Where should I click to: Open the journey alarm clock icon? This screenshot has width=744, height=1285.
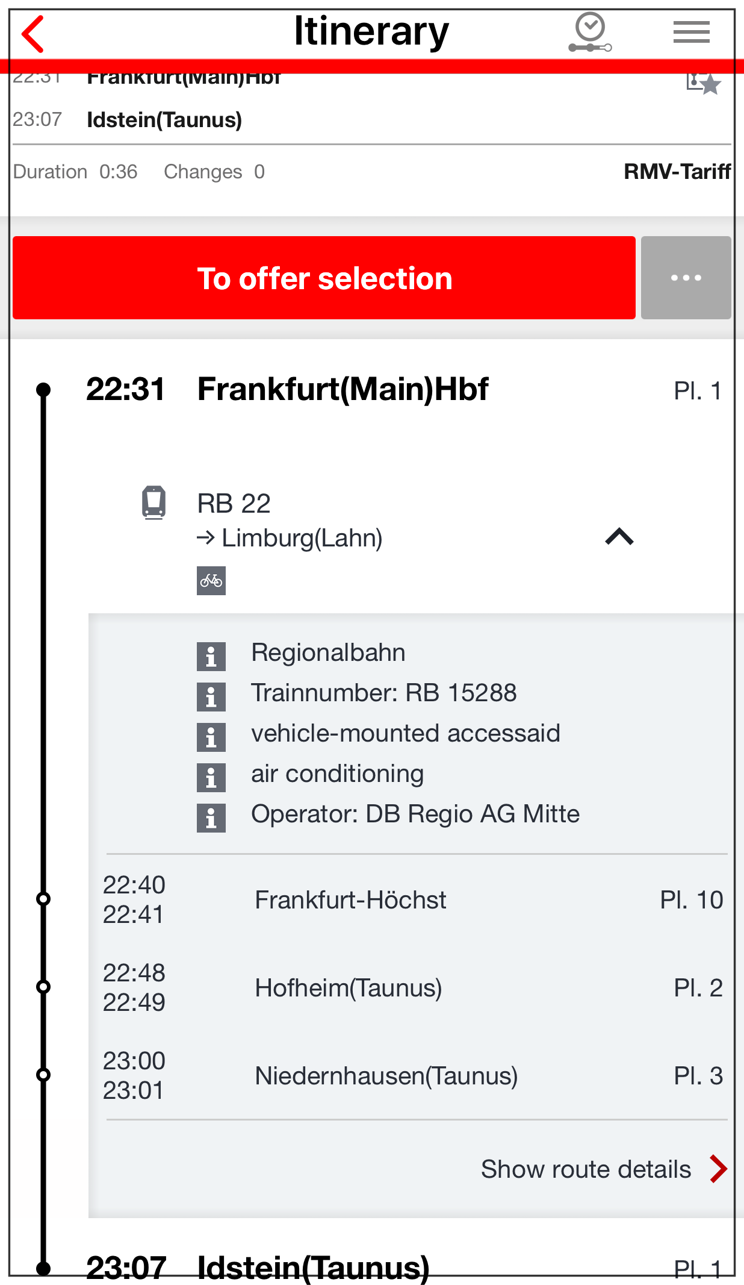point(590,33)
